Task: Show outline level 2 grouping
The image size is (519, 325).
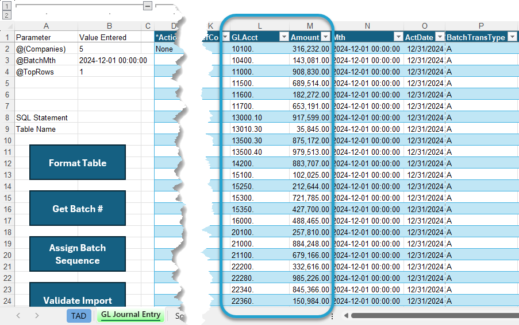Action: pos(7,15)
